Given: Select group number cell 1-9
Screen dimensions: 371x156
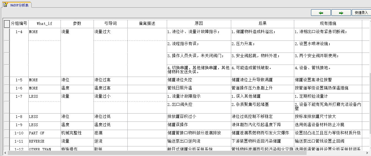Looking at the screenshot, I should tap(19, 125).
